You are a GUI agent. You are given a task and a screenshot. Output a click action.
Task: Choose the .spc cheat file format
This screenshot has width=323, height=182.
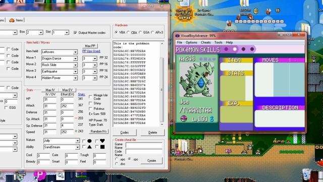pyautogui.click(x=129, y=159)
